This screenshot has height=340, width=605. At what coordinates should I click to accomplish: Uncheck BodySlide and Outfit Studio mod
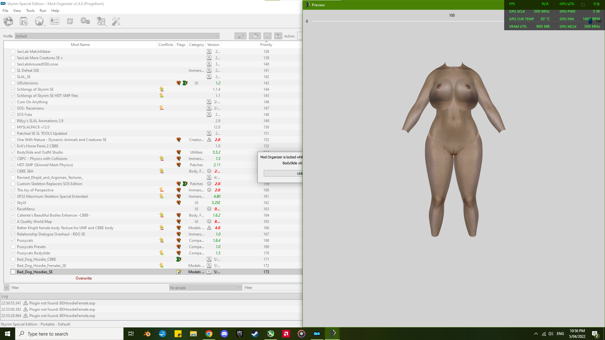click(13, 152)
